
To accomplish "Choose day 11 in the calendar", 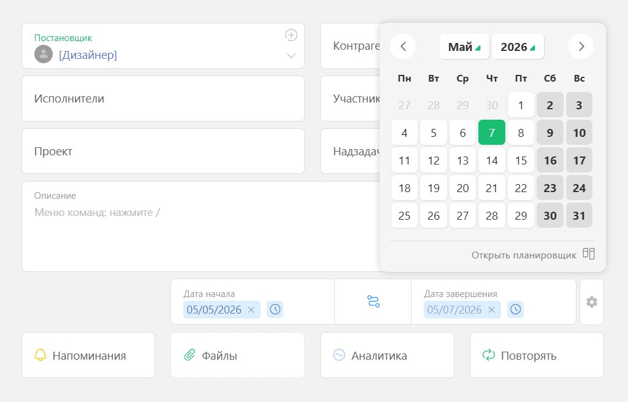I will tap(404, 160).
